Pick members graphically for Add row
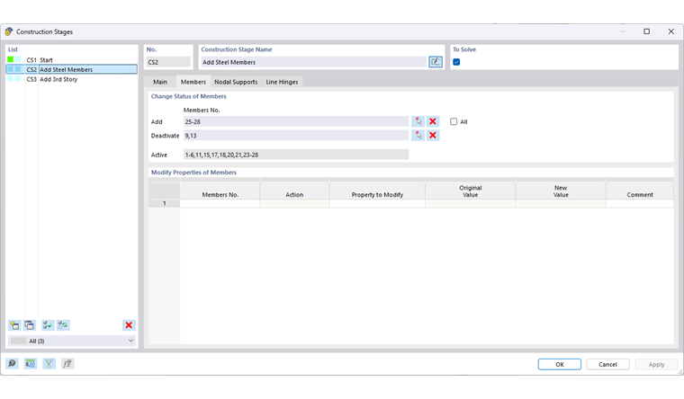This screenshot has height=399, width=684. click(x=418, y=121)
